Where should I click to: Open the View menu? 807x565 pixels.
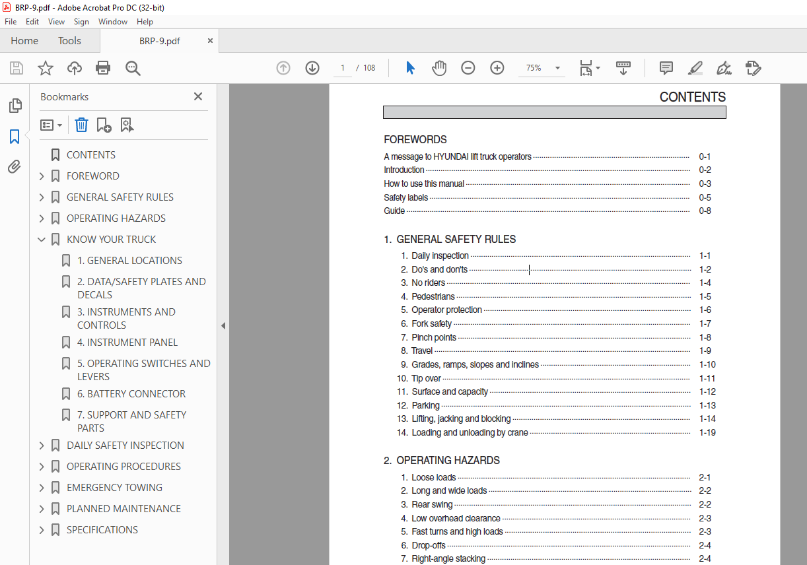click(x=56, y=22)
